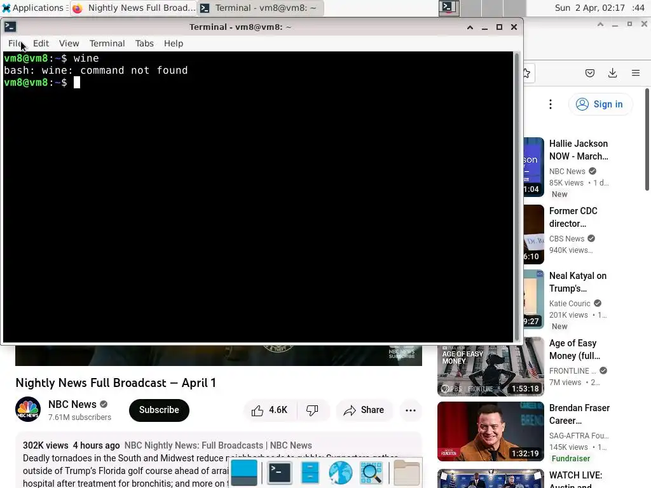Open the Application Finder magnifier dock icon

point(371,473)
